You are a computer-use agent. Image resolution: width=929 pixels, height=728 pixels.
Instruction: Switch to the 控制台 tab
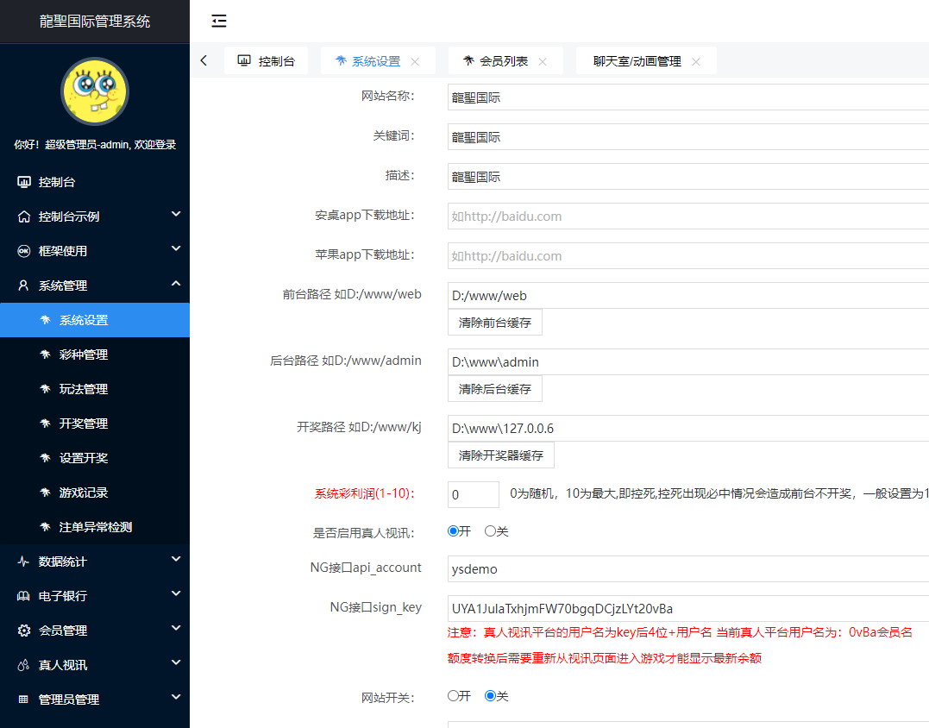(x=267, y=61)
